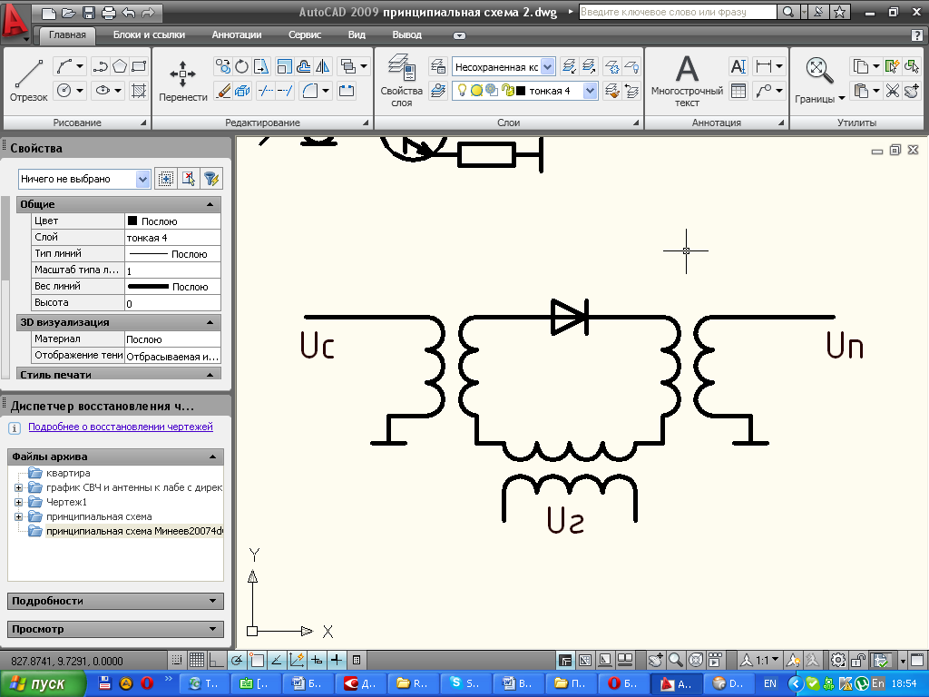Select the erase tool

(223, 91)
